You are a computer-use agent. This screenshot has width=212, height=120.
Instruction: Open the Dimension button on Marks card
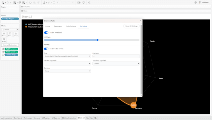coord(10,34)
